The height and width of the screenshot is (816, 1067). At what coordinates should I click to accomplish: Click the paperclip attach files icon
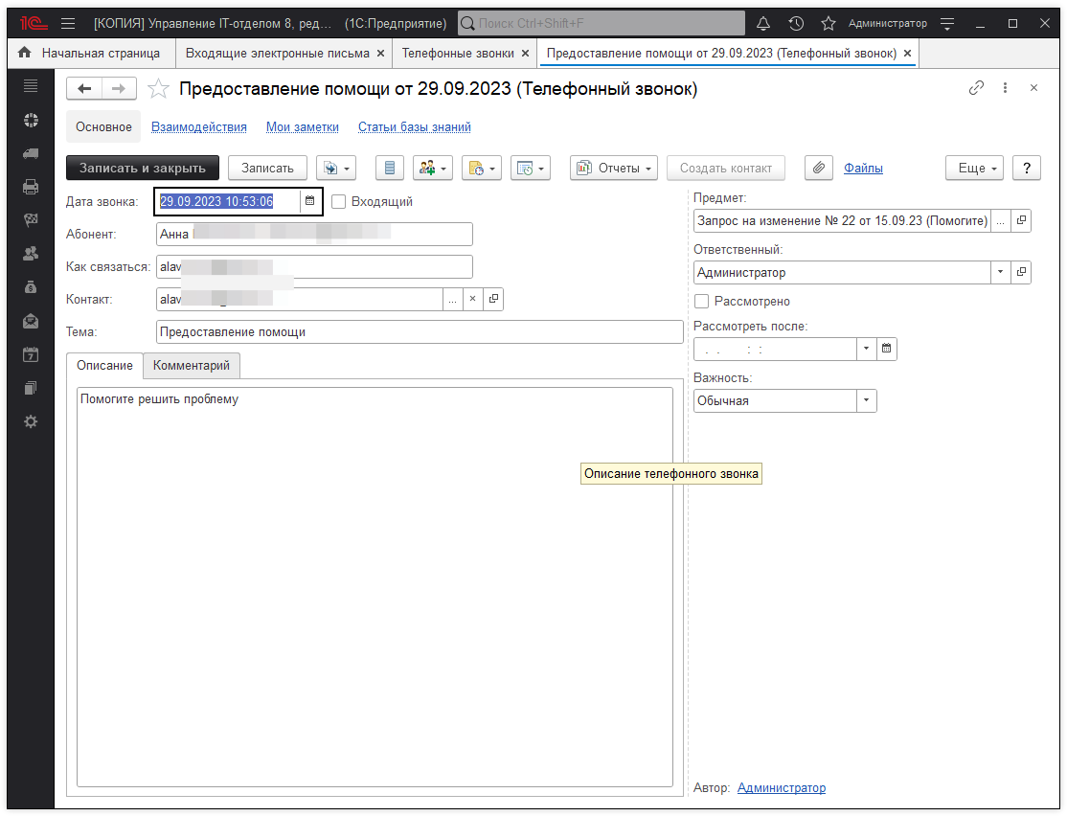pos(818,168)
